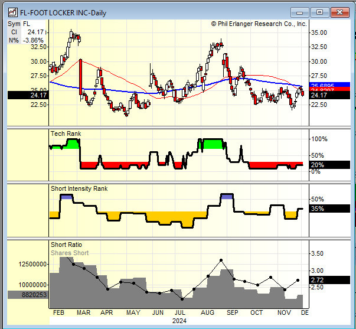Click the FEB label on time axis
Viewport: 356px width, 329px height.
tap(58, 312)
